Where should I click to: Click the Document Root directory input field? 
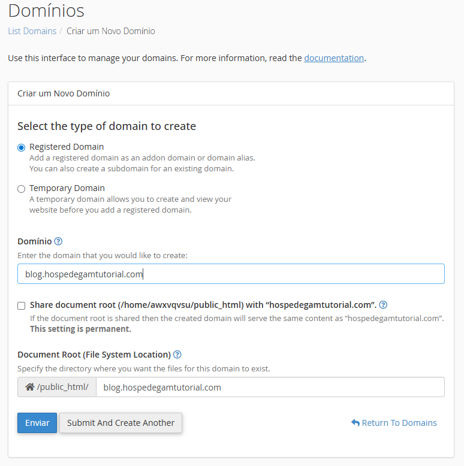[270, 388]
